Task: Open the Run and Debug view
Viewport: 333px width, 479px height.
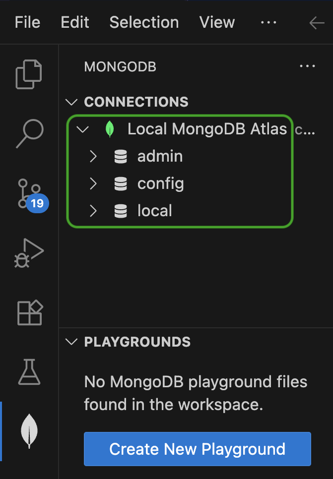Action: pyautogui.click(x=29, y=253)
